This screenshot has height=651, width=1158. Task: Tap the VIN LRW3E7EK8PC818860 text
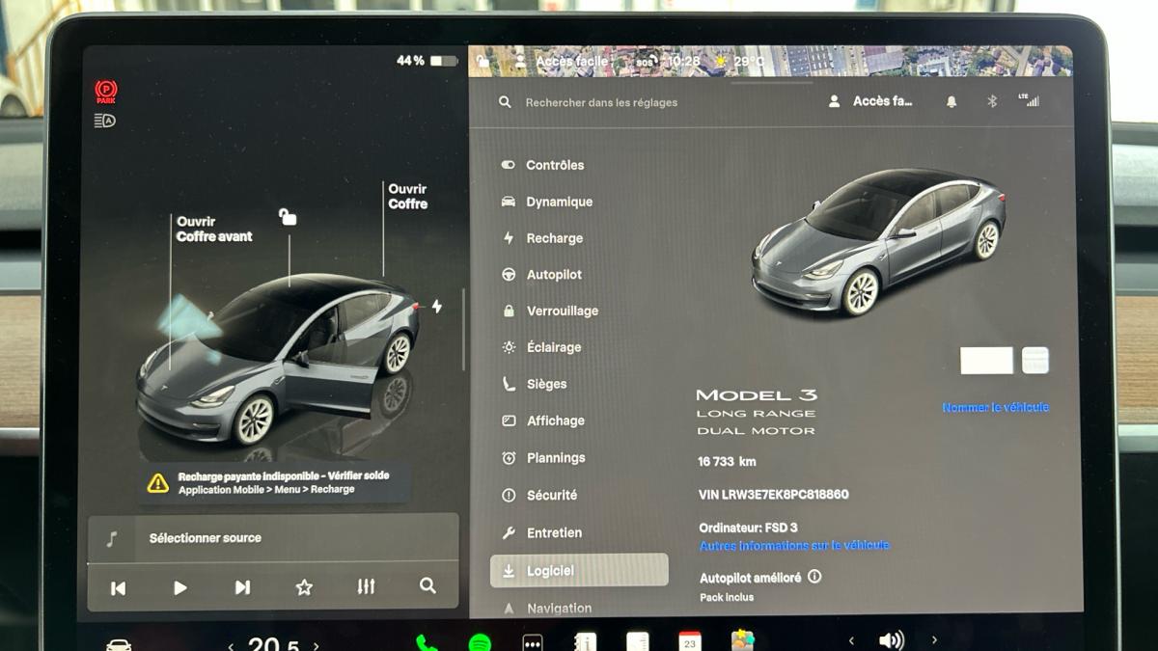click(774, 495)
